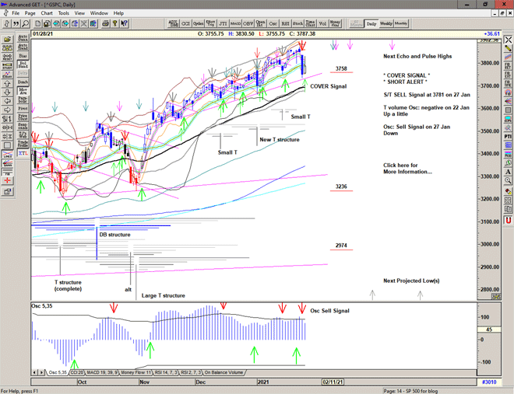Open the Chart menu
Image resolution: width=514 pixels, height=394 pixels.
(x=47, y=13)
